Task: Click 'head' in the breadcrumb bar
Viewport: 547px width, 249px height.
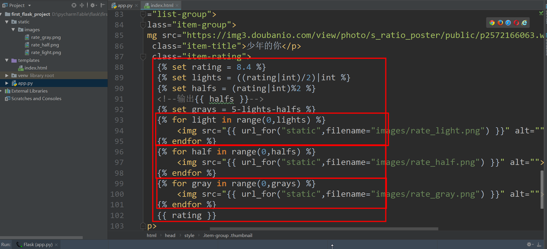Action: (170, 236)
